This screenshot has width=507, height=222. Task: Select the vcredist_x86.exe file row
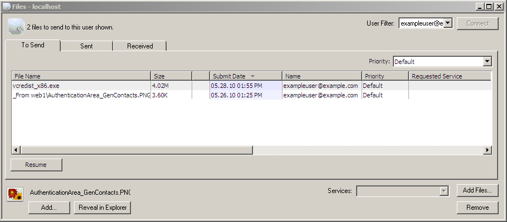tap(252, 86)
